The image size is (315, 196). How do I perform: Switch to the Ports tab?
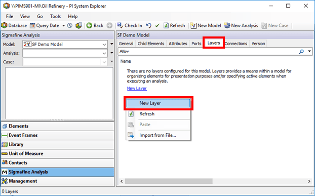pyautogui.click(x=196, y=44)
